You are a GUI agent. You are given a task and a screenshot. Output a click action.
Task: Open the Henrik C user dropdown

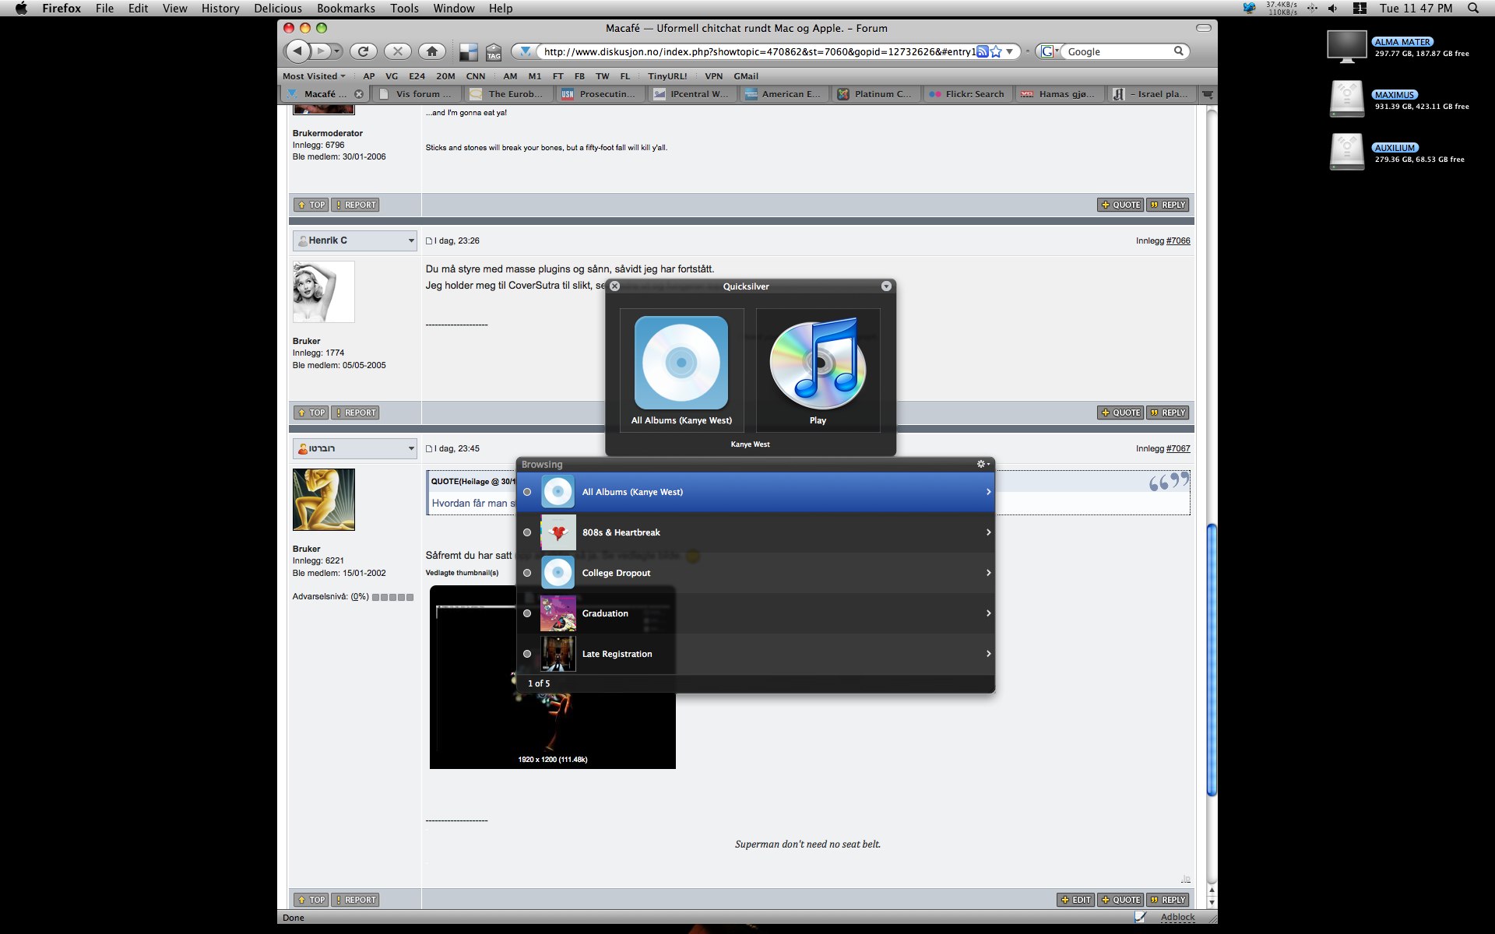click(355, 241)
